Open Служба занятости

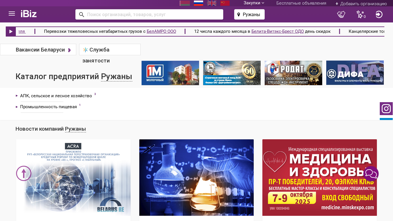coord(110,49)
